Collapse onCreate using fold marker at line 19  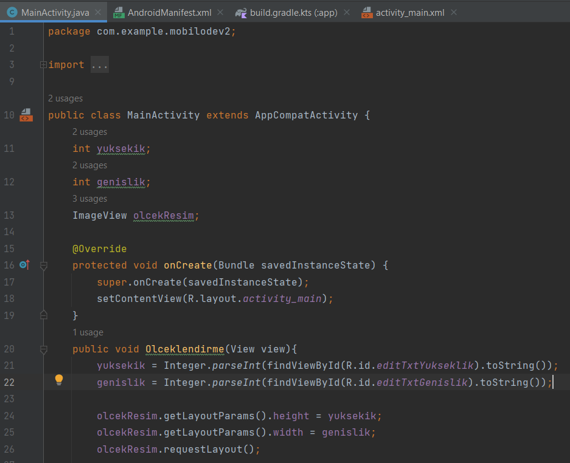point(44,315)
